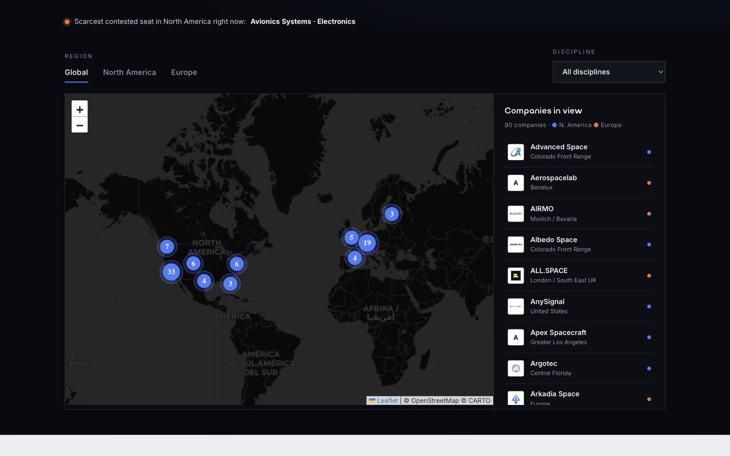Open the All disciplines dropdown
Image resolution: width=730 pixels, height=456 pixels.
[609, 72]
